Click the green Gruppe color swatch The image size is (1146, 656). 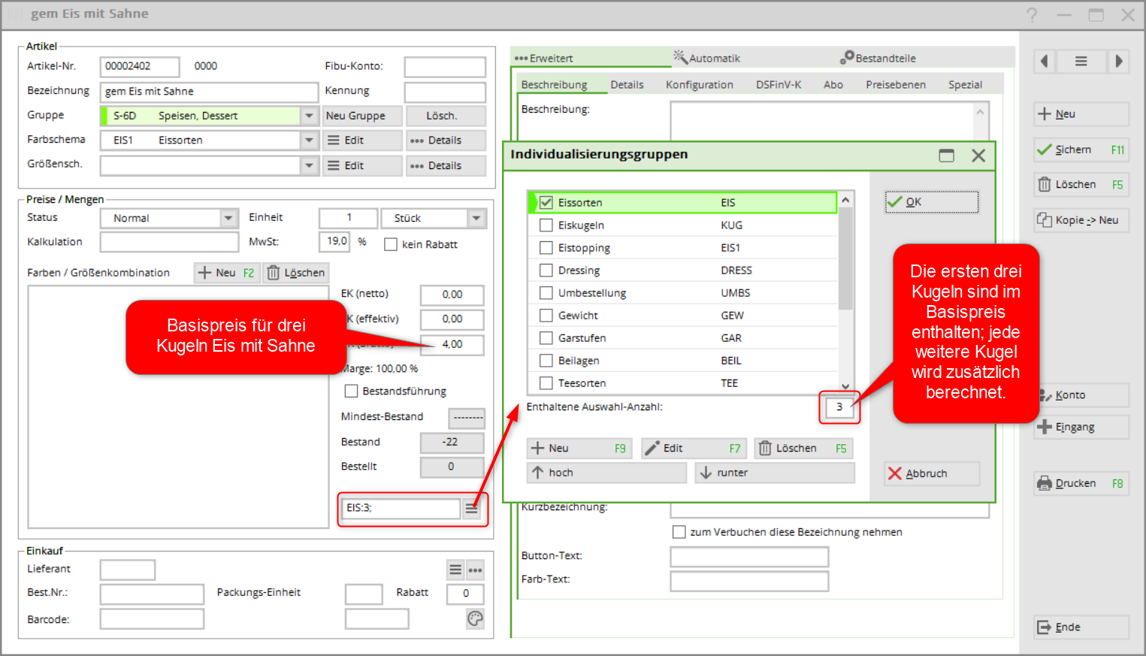tap(104, 116)
